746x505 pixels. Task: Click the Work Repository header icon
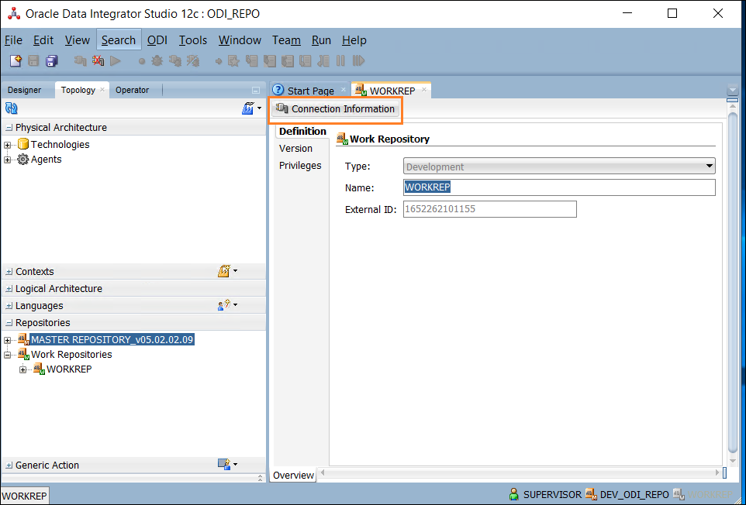342,138
